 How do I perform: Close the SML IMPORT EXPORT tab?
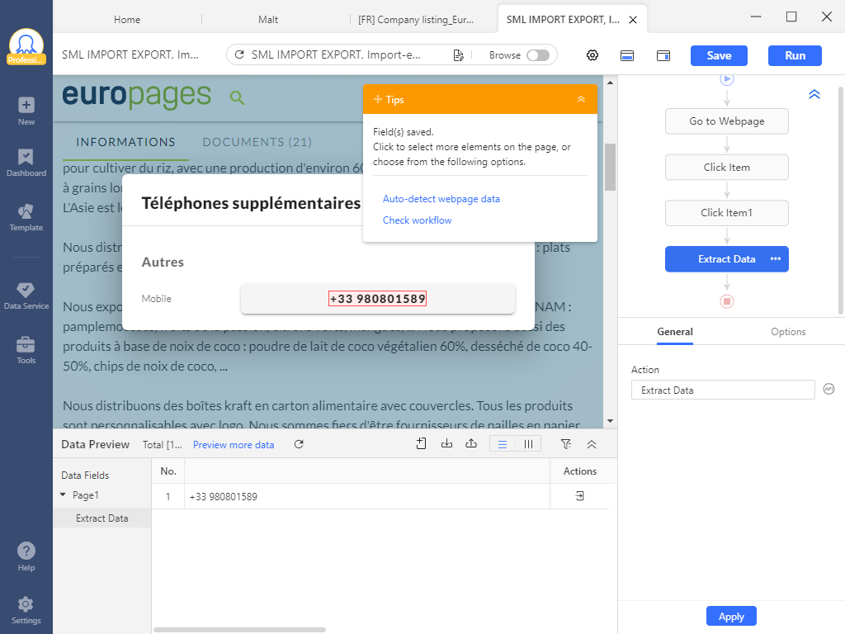click(x=633, y=20)
